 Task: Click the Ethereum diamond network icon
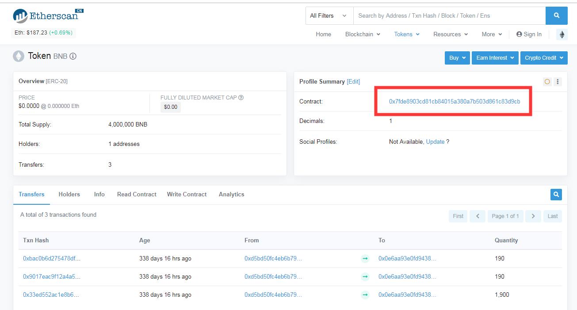[x=562, y=34]
